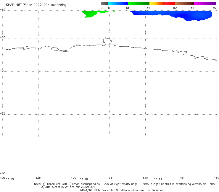Click the NOAA/NESDIS credit line
This screenshot has height=192, width=219.
point(122,190)
